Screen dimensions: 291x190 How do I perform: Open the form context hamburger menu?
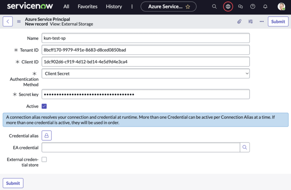(19, 22)
